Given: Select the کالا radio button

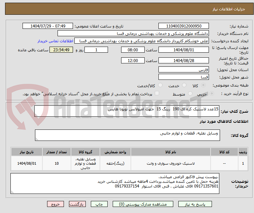Looking at the screenshot, I should [203, 85].
